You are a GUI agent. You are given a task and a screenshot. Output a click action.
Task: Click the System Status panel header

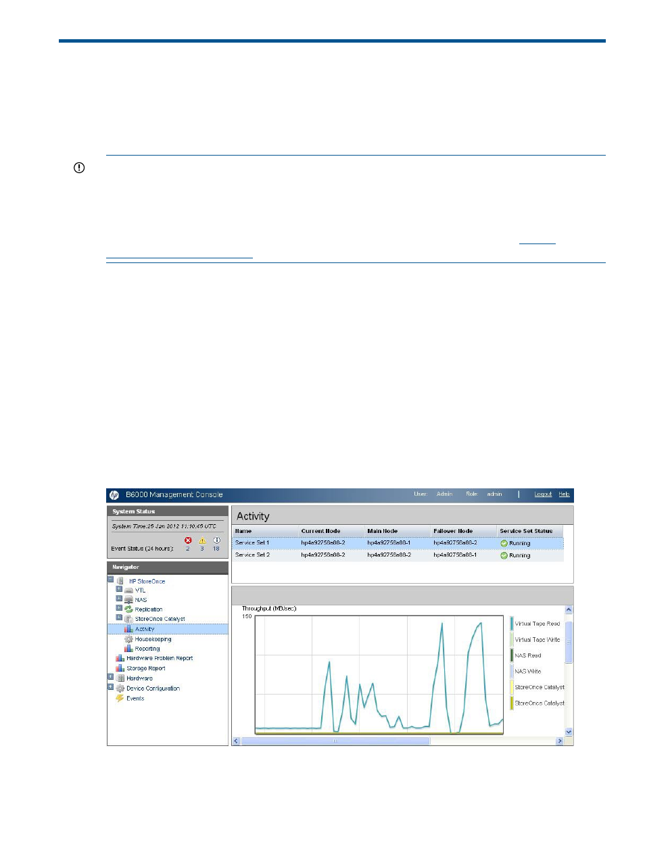168,511
